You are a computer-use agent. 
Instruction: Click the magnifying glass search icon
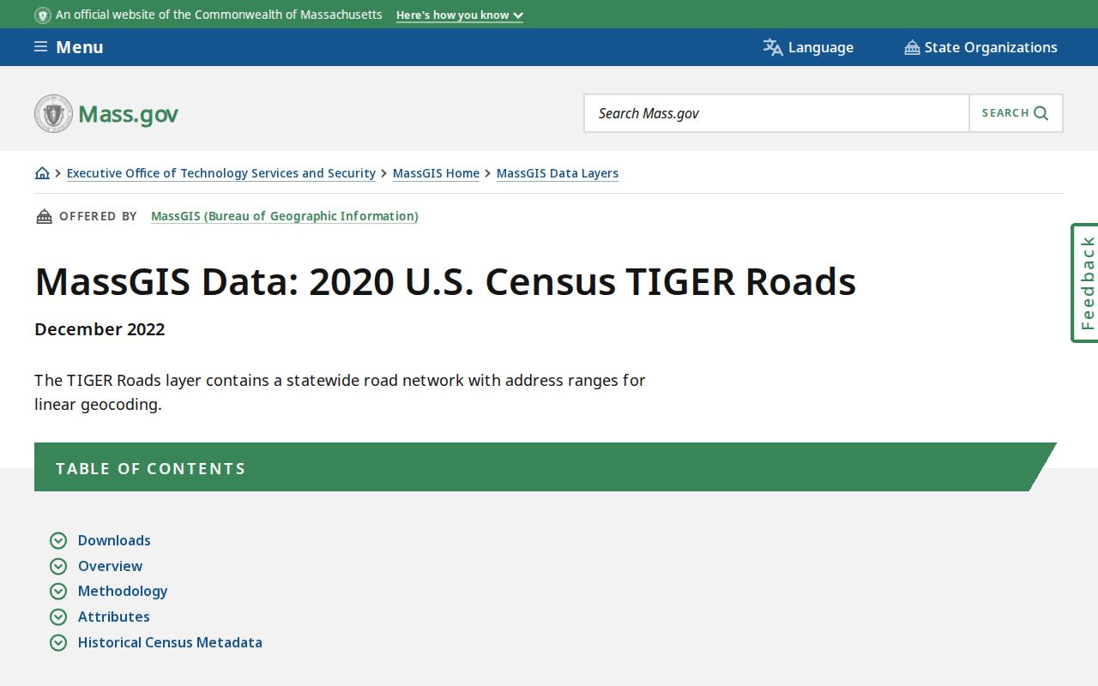point(1041,113)
